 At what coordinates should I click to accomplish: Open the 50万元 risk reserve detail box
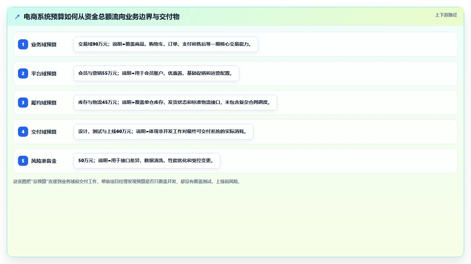point(147,161)
